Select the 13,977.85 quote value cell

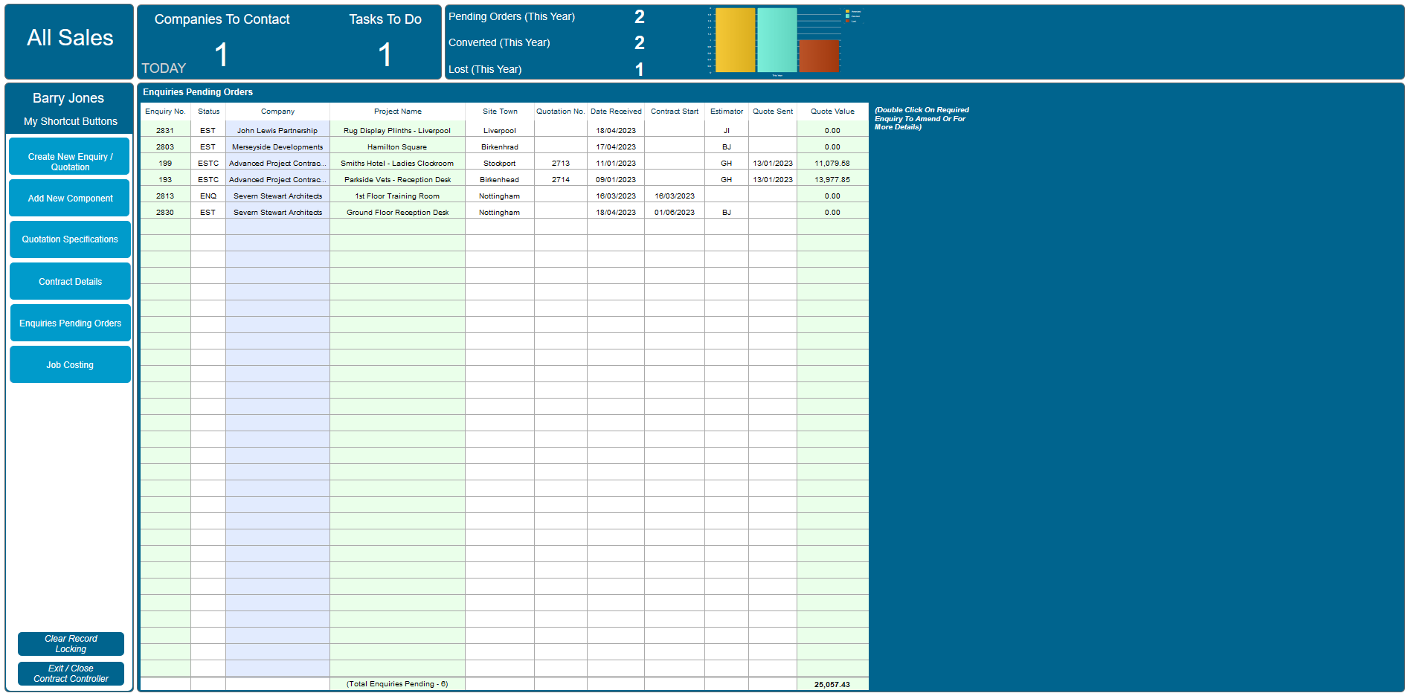coord(832,180)
